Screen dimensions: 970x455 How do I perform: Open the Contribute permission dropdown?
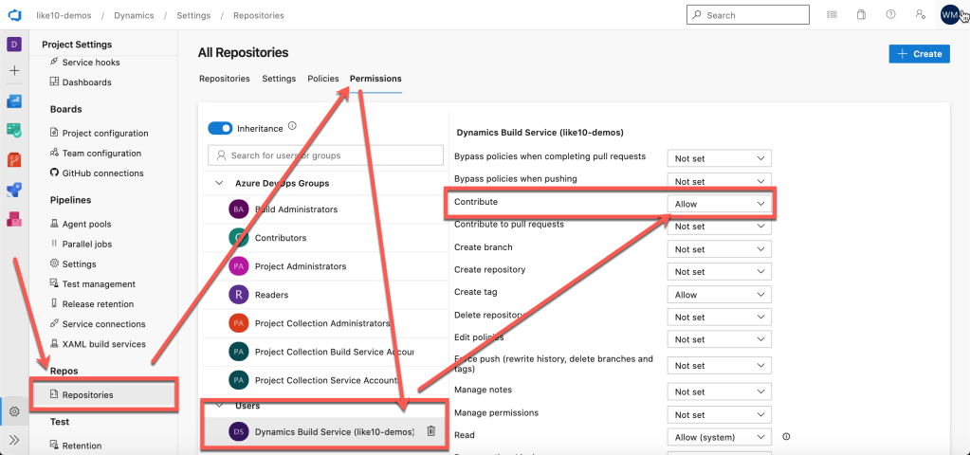719,204
